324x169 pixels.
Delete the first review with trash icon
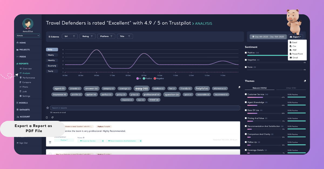pyautogui.click(x=50, y=142)
